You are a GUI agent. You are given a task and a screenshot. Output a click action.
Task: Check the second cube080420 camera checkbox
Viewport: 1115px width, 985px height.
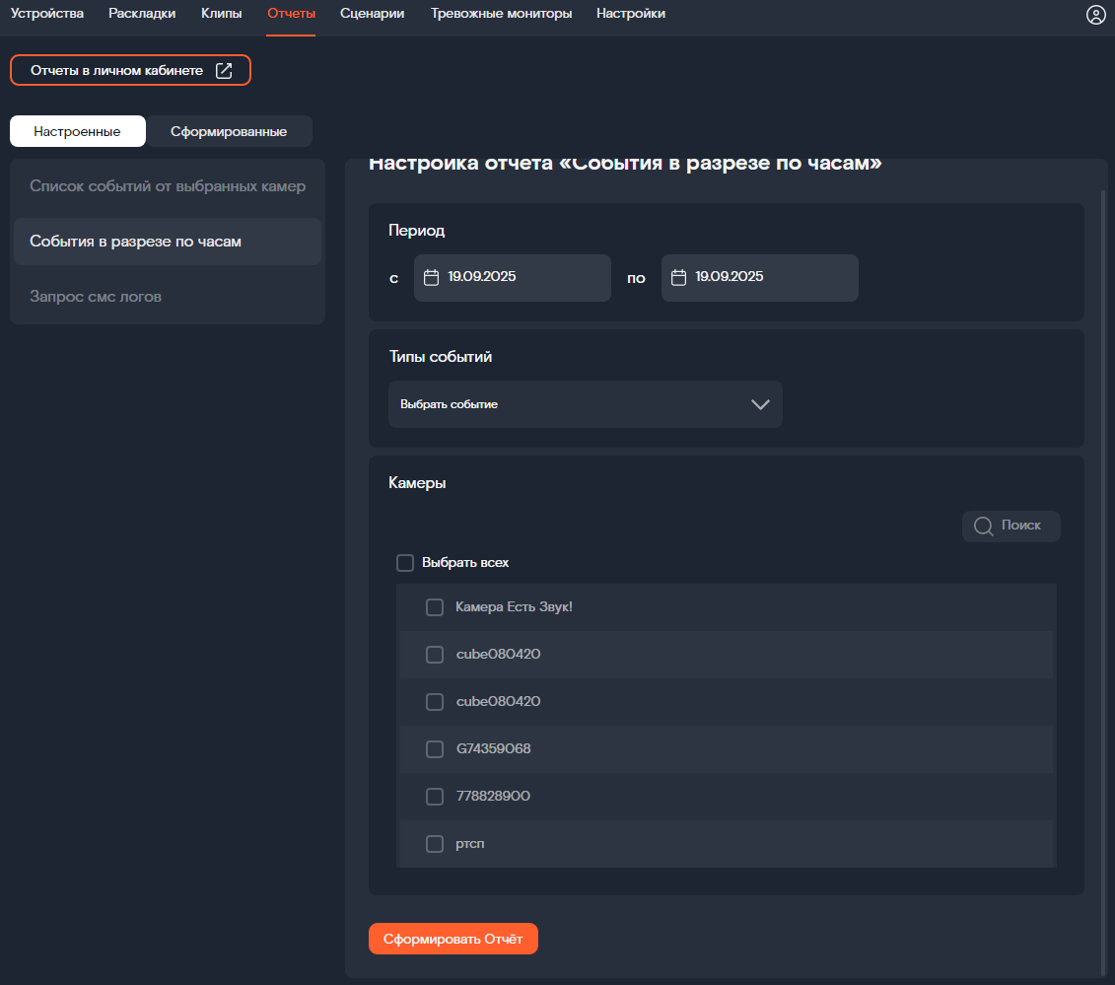point(435,702)
